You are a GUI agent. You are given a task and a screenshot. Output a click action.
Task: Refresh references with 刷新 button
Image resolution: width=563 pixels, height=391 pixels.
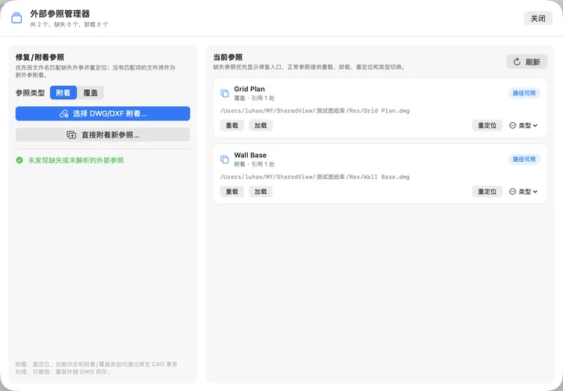pos(527,62)
